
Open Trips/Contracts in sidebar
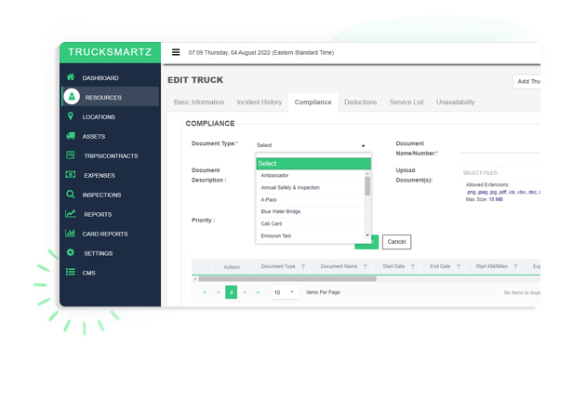[x=111, y=155]
